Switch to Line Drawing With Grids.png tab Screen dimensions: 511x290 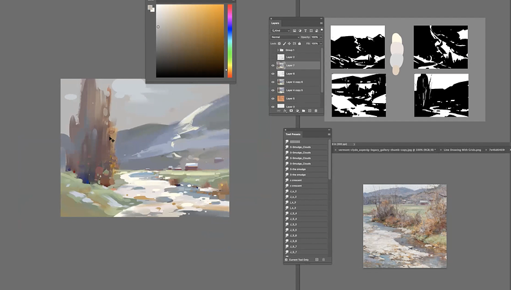[x=462, y=150]
